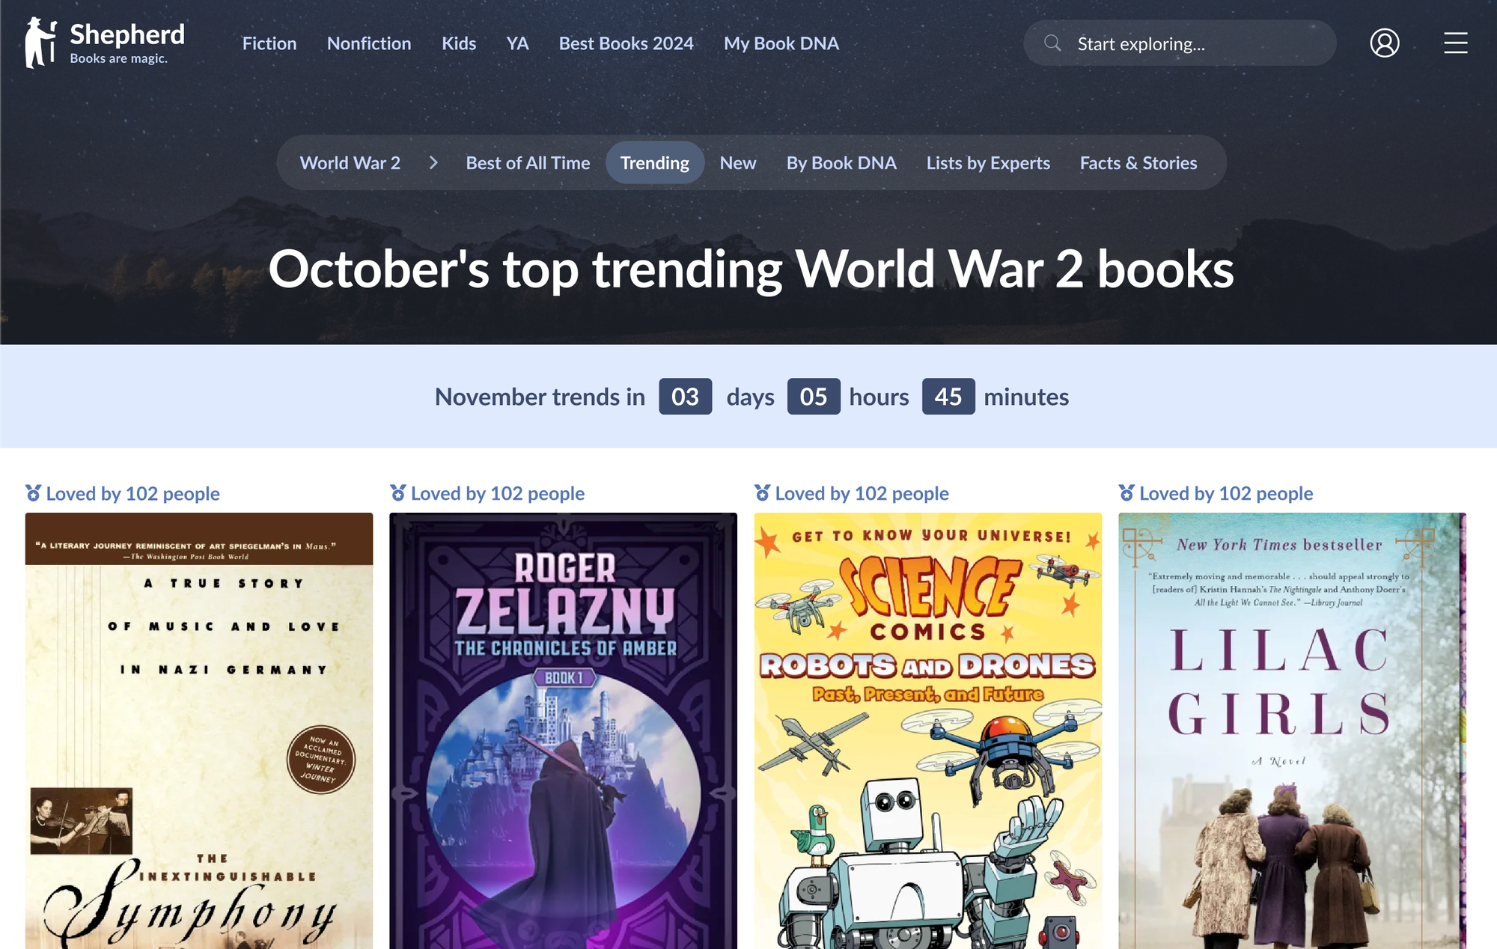The image size is (1497, 949).
Task: Open the By Book DNA tab
Action: [x=841, y=162]
